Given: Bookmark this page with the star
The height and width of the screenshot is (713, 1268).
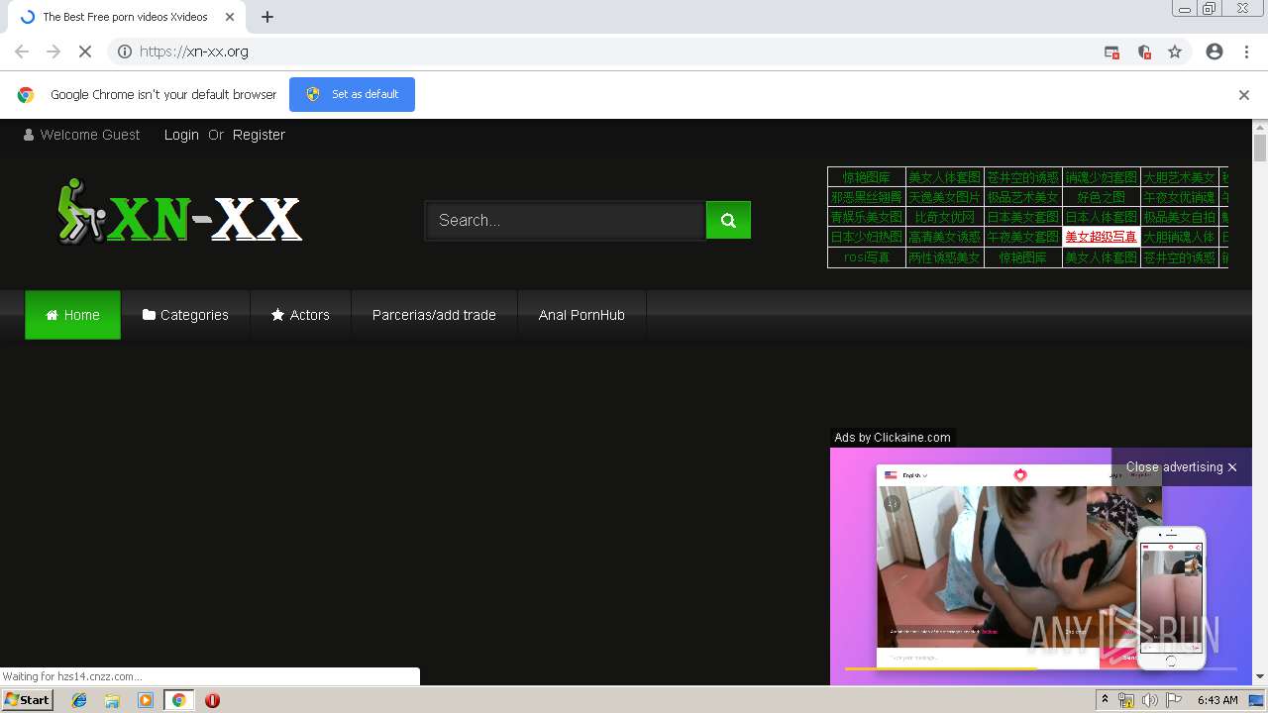Looking at the screenshot, I should click(1175, 51).
